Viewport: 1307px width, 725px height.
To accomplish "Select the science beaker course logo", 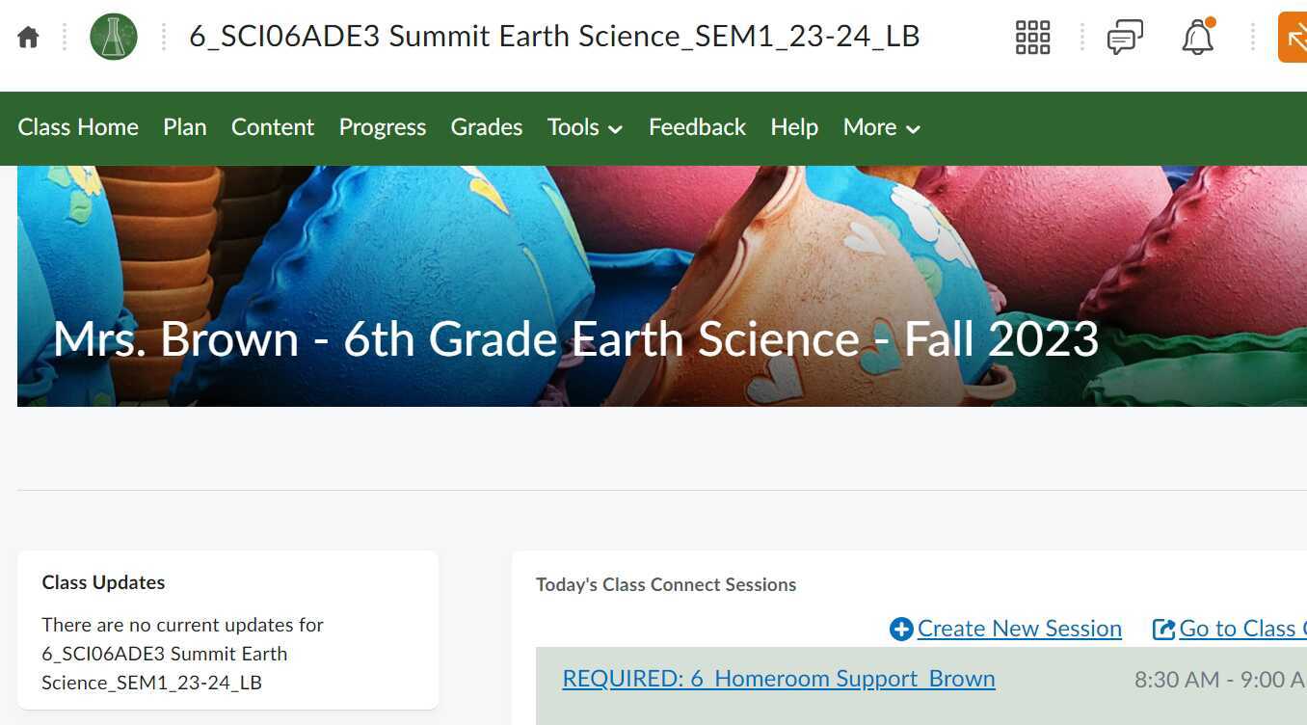I will click(x=113, y=36).
